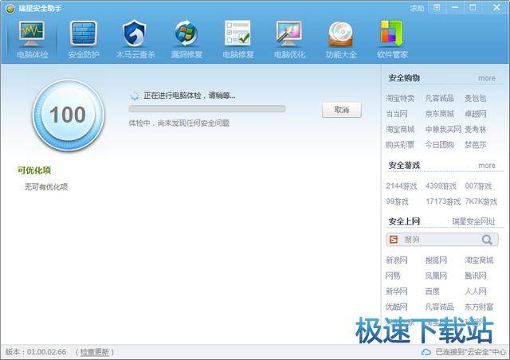510x360 pixels.
Task: Click the 瑞星安全助手 title bar logo
Action: (x=10, y=9)
